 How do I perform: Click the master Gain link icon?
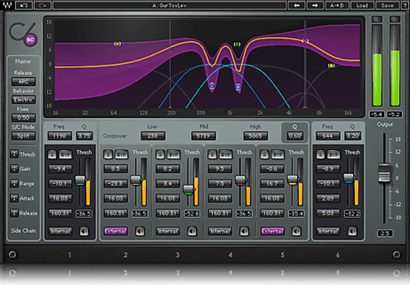(14, 169)
